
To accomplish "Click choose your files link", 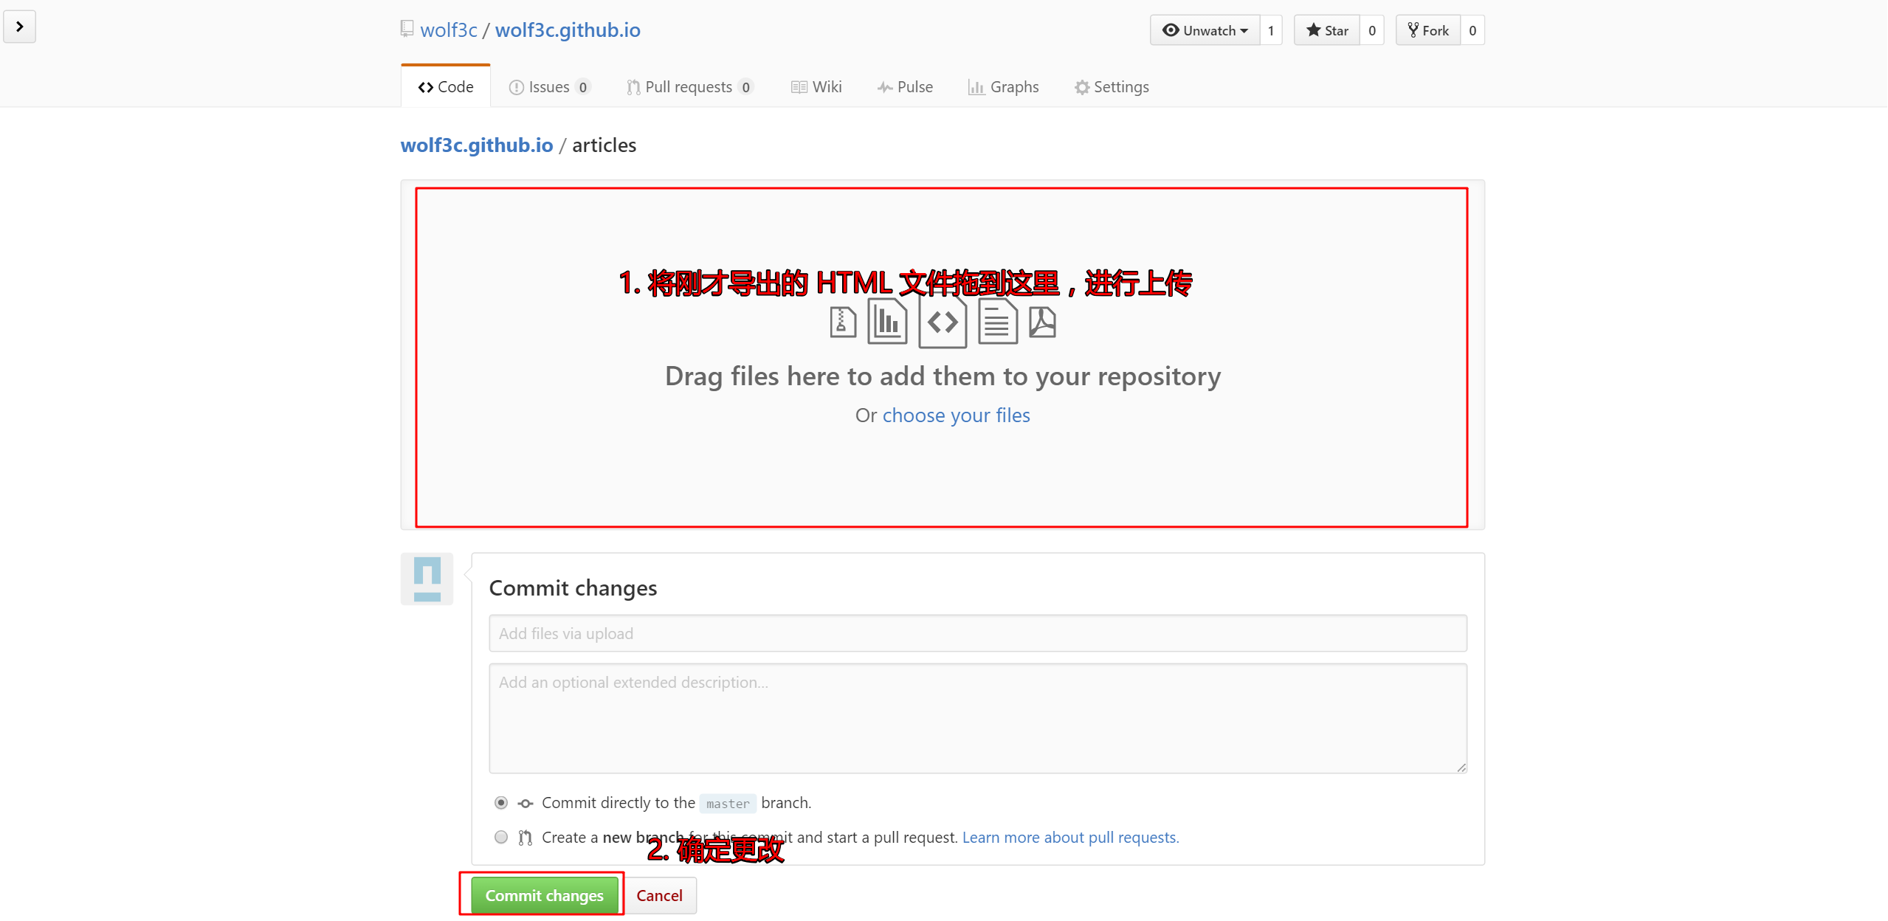I will pos(957,415).
